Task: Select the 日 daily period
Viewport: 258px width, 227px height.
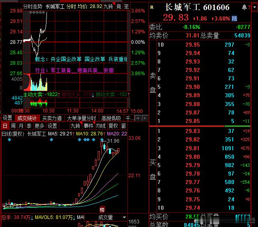Action: [x=5, y=126]
